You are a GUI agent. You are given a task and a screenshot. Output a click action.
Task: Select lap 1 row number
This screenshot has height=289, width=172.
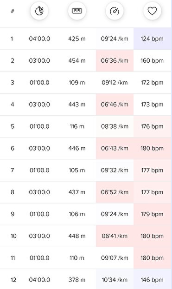pyautogui.click(x=12, y=39)
